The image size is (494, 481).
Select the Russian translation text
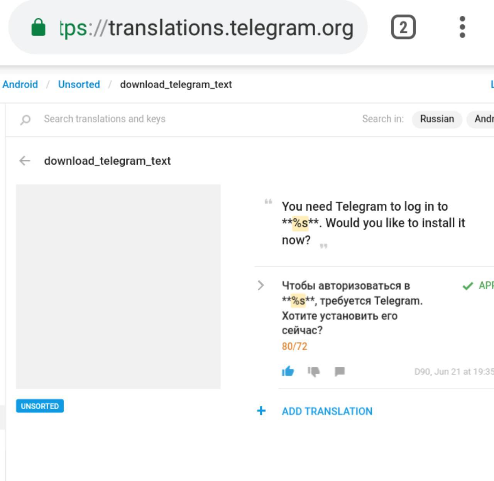pos(351,308)
